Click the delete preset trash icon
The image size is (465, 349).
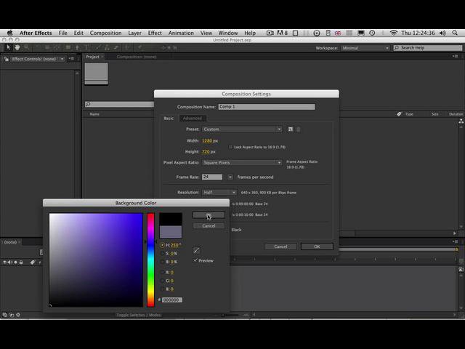click(299, 129)
